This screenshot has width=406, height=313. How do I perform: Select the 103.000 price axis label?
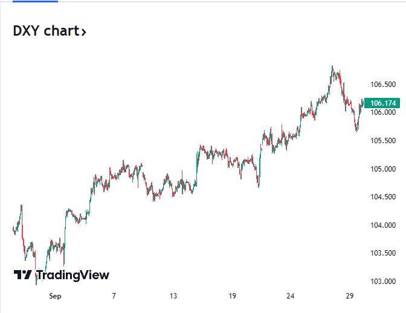click(x=383, y=282)
